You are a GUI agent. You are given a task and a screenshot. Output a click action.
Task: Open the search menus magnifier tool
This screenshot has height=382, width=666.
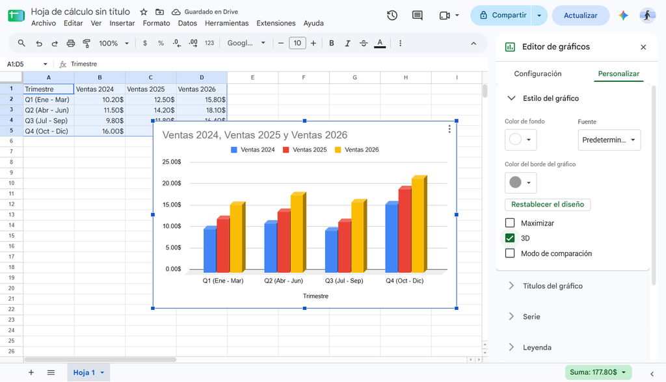[x=21, y=43]
